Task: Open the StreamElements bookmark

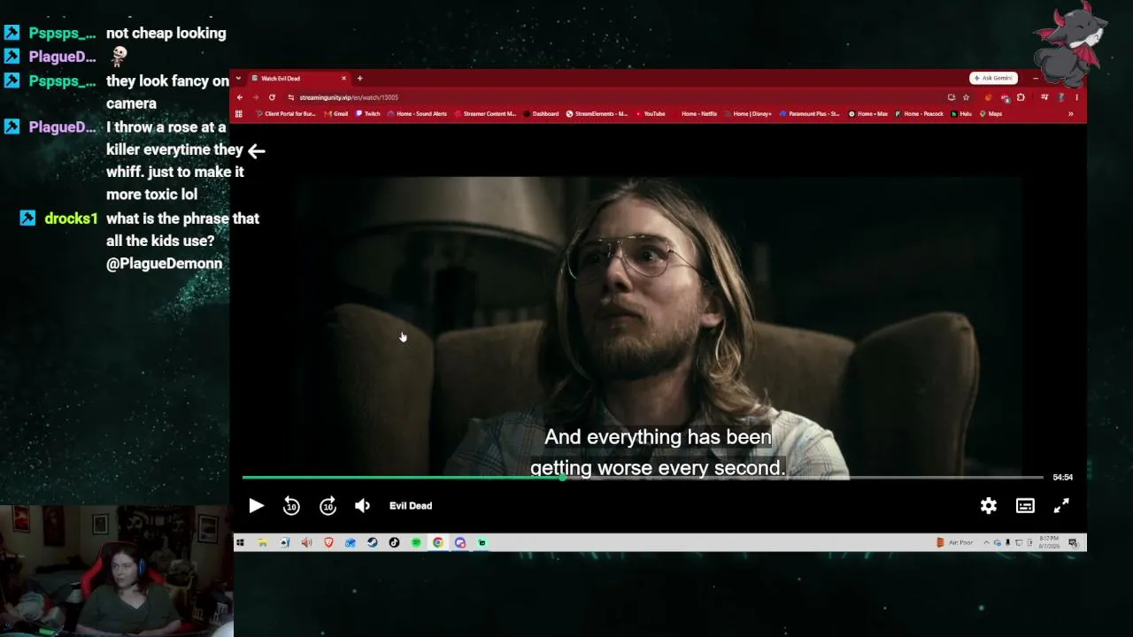Action: pyautogui.click(x=597, y=114)
